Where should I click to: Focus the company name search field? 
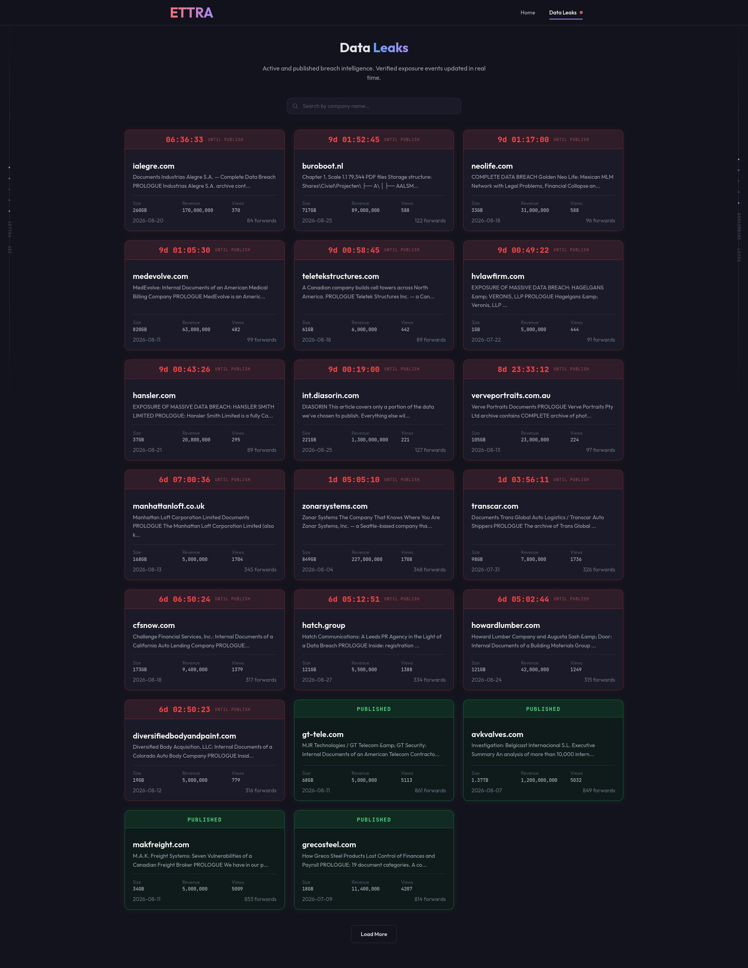[x=374, y=106]
